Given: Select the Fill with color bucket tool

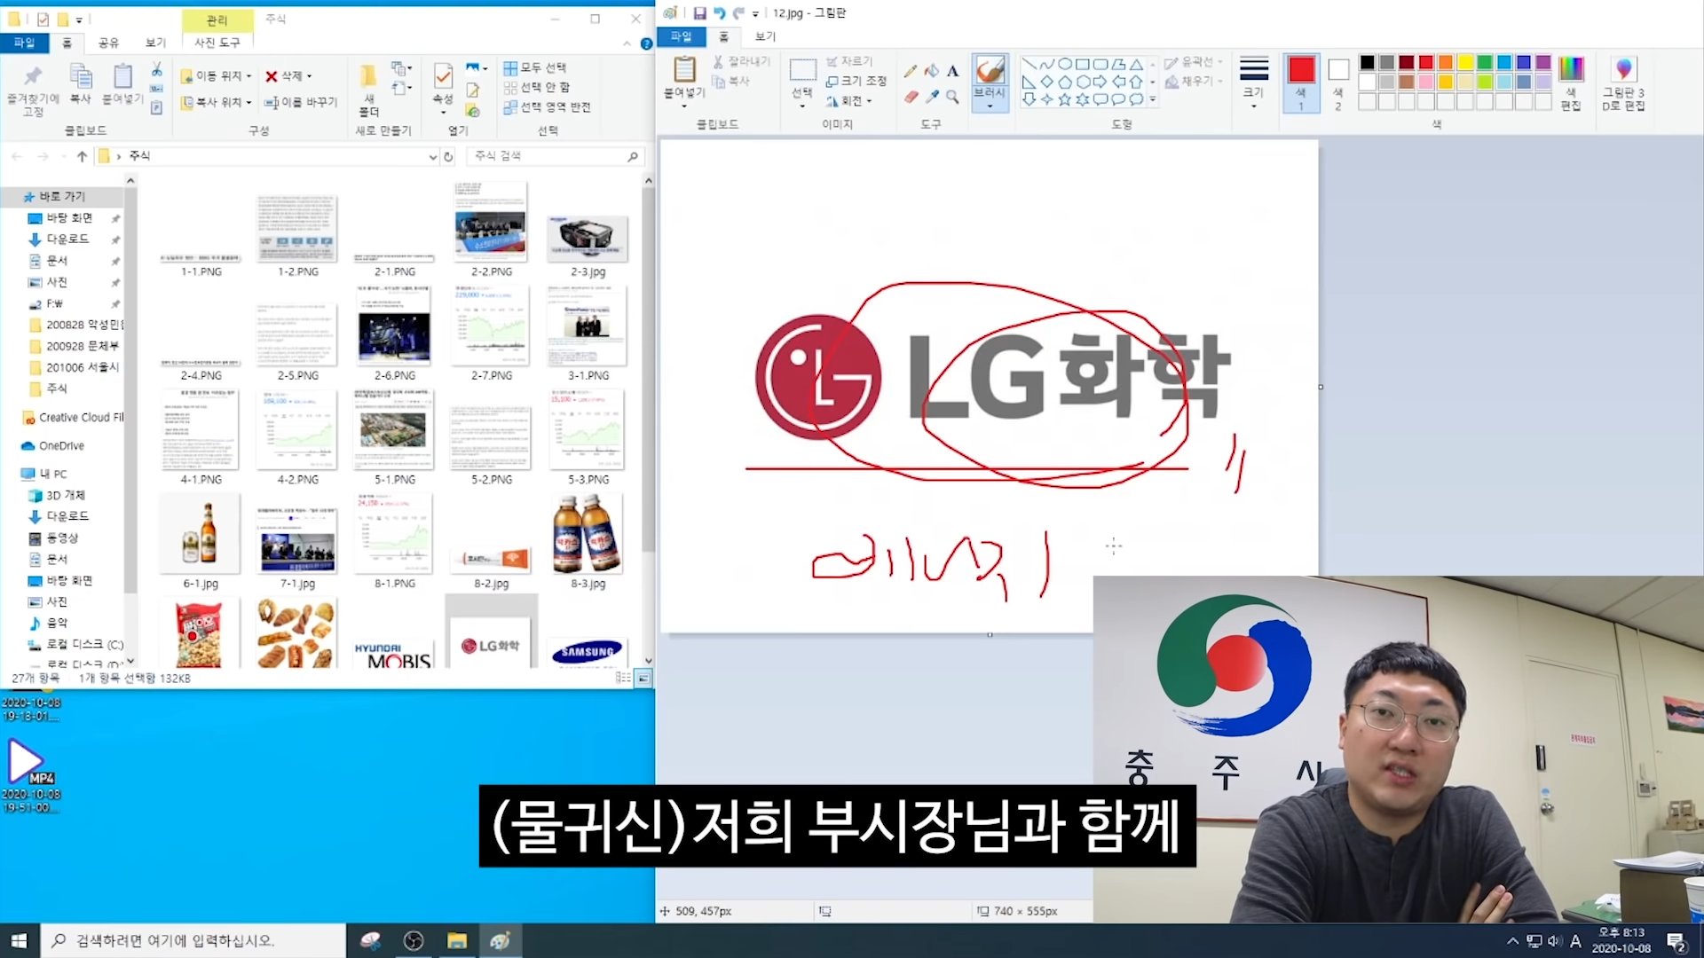Looking at the screenshot, I should [931, 71].
